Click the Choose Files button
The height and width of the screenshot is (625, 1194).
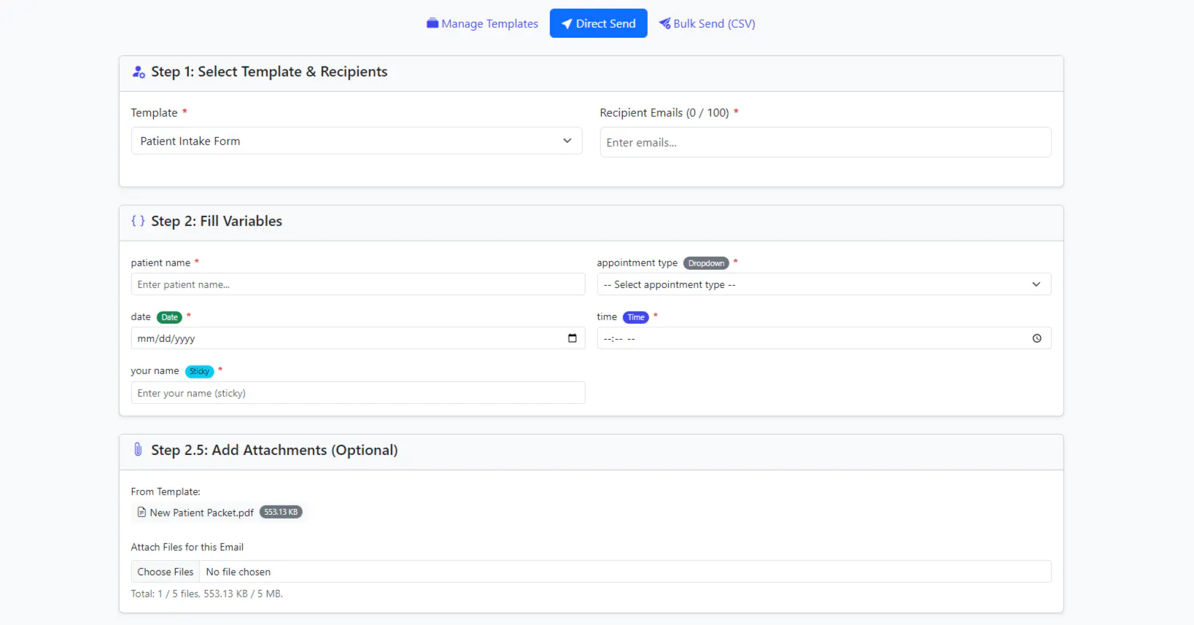pyautogui.click(x=166, y=572)
